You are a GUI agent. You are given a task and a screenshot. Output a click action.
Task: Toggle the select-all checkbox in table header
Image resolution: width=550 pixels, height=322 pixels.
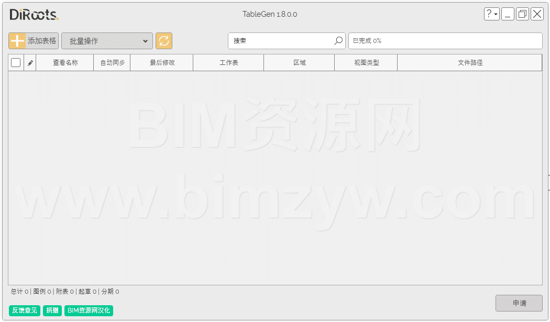pos(16,63)
